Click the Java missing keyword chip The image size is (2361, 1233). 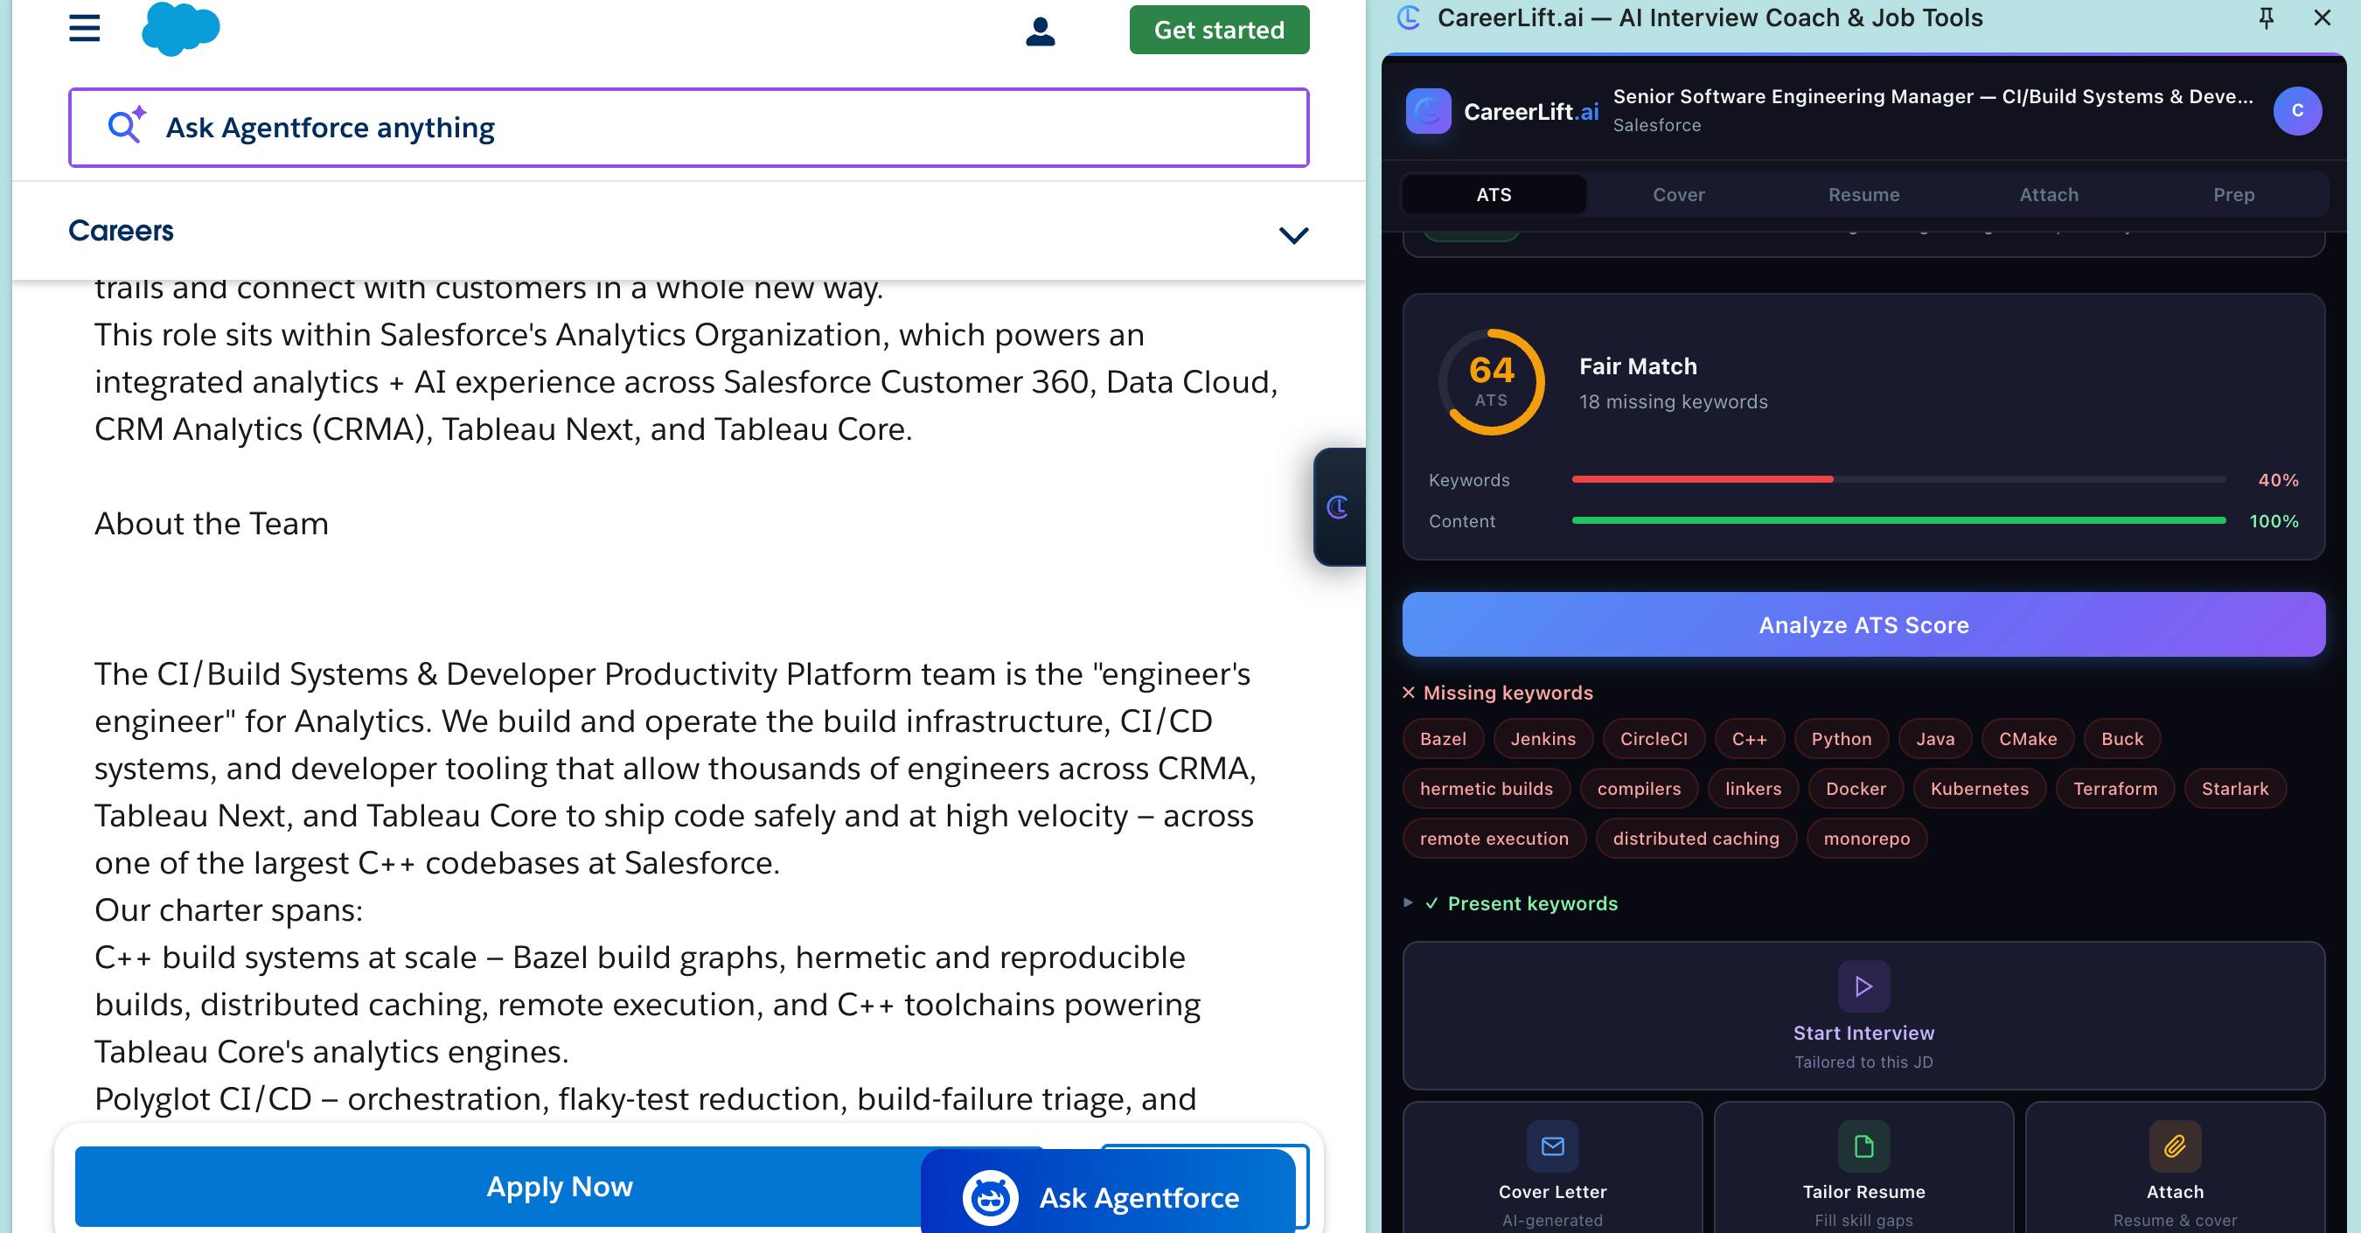pyautogui.click(x=1935, y=739)
